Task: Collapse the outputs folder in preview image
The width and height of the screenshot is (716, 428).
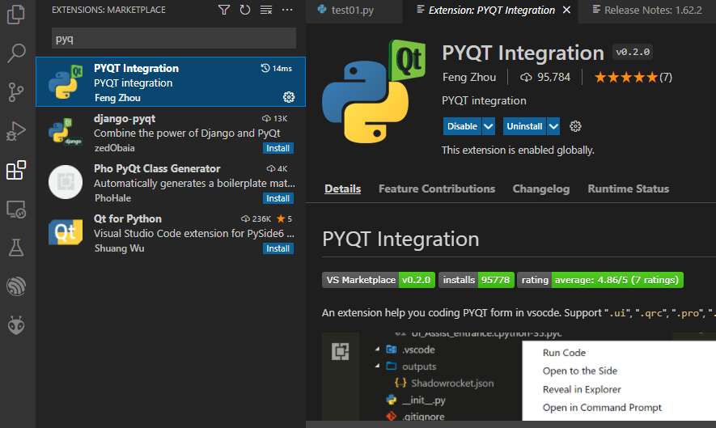Action: coord(377,367)
